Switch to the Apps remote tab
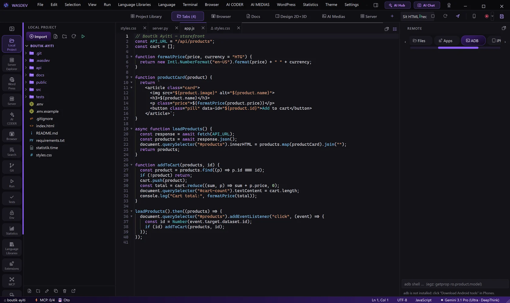The width and height of the screenshot is (510, 303). coord(445,41)
